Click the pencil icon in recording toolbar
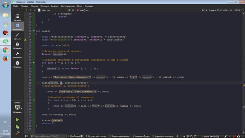The image size is (245, 138). coord(225,136)
